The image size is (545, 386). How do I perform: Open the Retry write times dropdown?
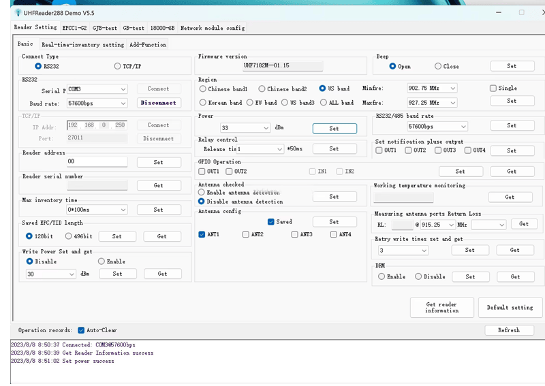pyautogui.click(x=403, y=251)
